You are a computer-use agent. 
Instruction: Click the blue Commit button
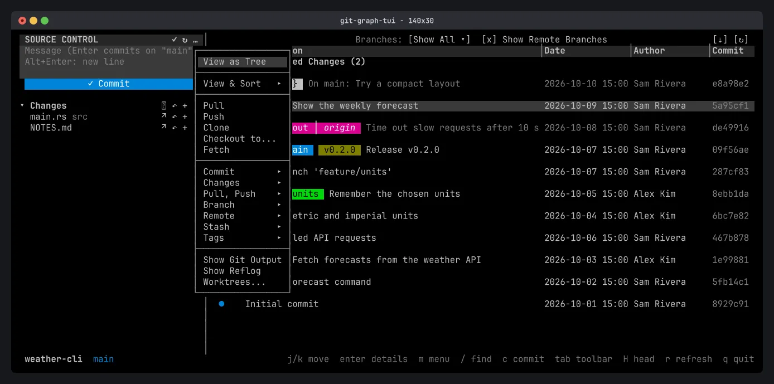(x=109, y=84)
